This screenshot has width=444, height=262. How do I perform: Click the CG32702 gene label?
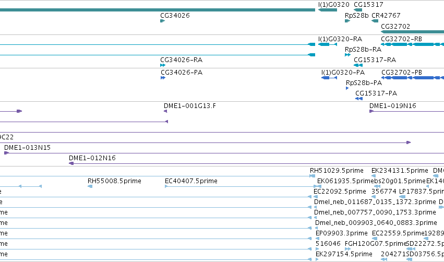[395, 26]
